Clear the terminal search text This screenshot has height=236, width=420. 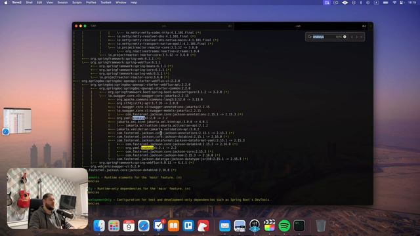tap(345, 37)
